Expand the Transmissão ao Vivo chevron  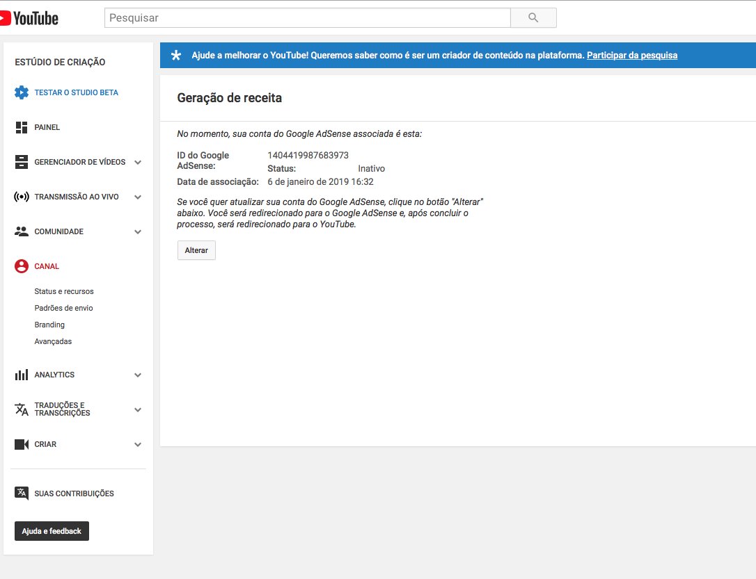[x=138, y=197]
